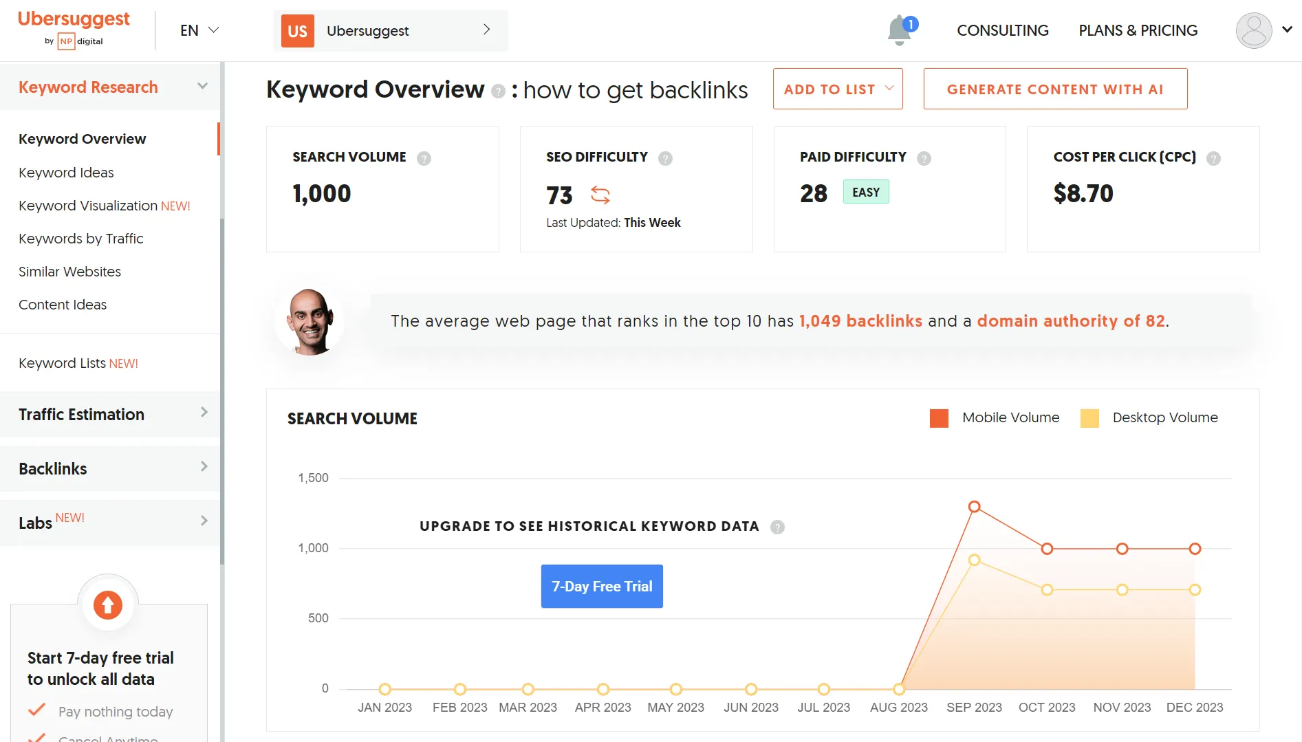Open Keyword Ideas in sidebar
This screenshot has height=742, width=1302.
66,173
